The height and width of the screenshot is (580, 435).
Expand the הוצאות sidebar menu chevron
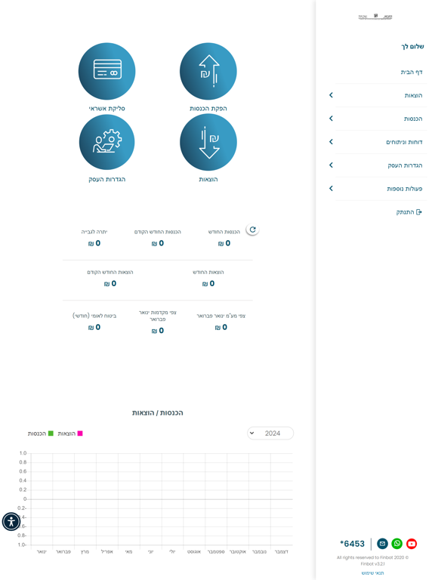pos(331,95)
